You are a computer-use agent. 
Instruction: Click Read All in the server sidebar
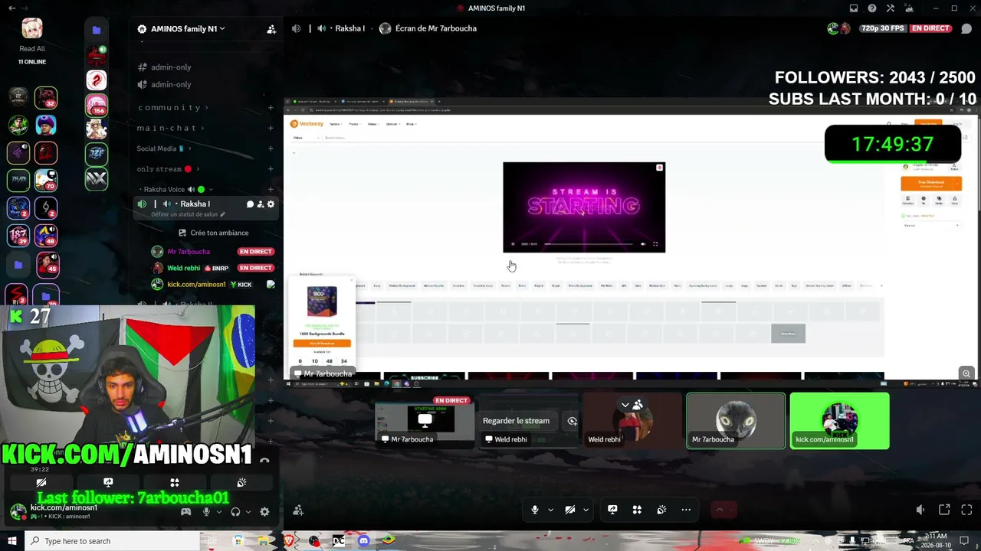(32, 49)
